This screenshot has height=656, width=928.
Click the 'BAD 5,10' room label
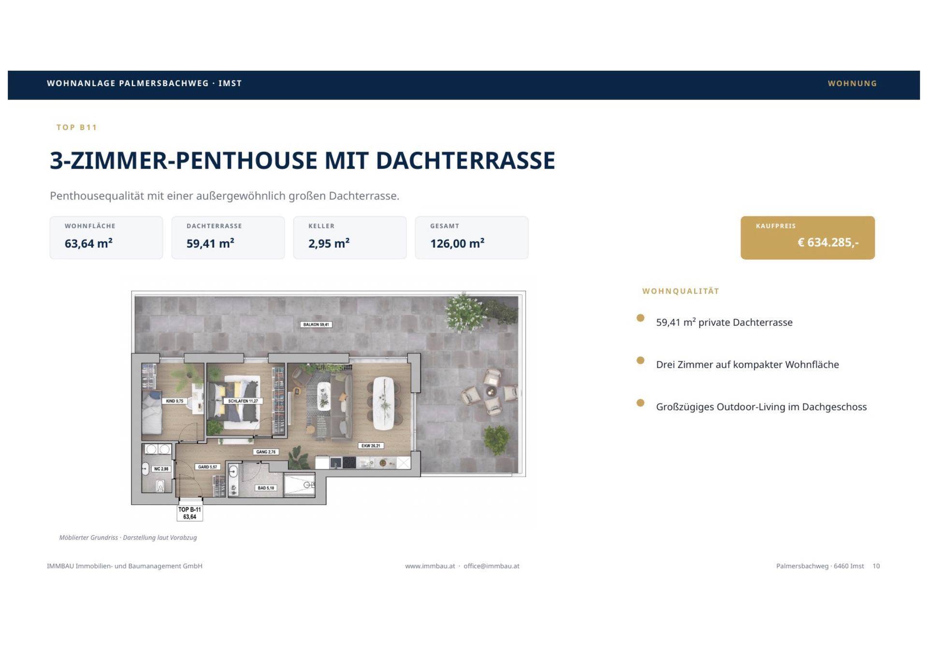[x=266, y=488]
